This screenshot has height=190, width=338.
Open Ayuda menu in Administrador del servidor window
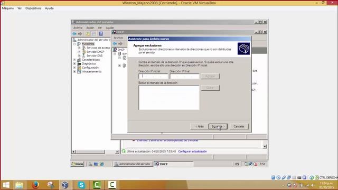point(109,28)
